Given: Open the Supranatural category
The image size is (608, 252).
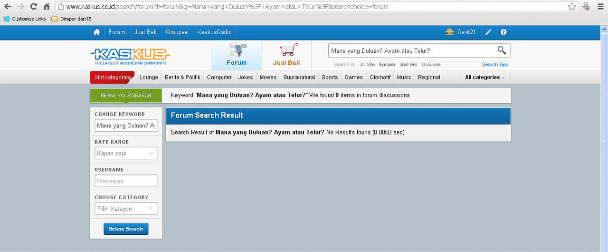Looking at the screenshot, I should 299,78.
